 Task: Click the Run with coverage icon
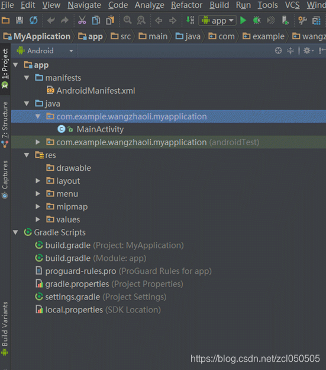[x=271, y=21]
